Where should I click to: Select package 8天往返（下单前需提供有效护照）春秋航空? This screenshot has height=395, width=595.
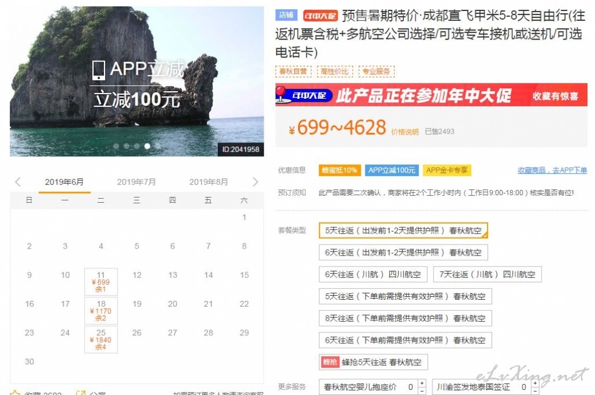tap(405, 318)
